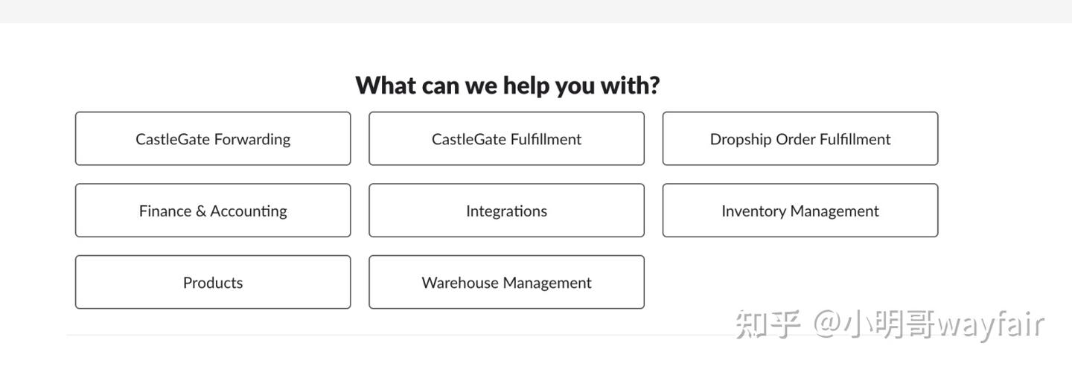Select the CastleGate Fulfillment button
Viewport: 1072px width, 372px height.
pyautogui.click(x=506, y=139)
